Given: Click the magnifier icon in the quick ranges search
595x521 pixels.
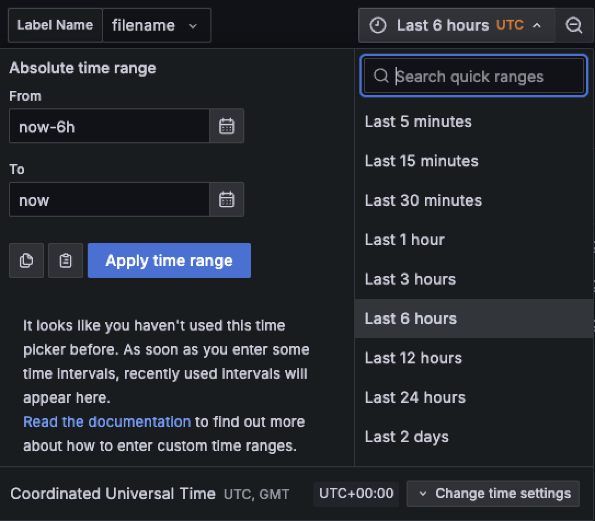Looking at the screenshot, I should pyautogui.click(x=381, y=76).
